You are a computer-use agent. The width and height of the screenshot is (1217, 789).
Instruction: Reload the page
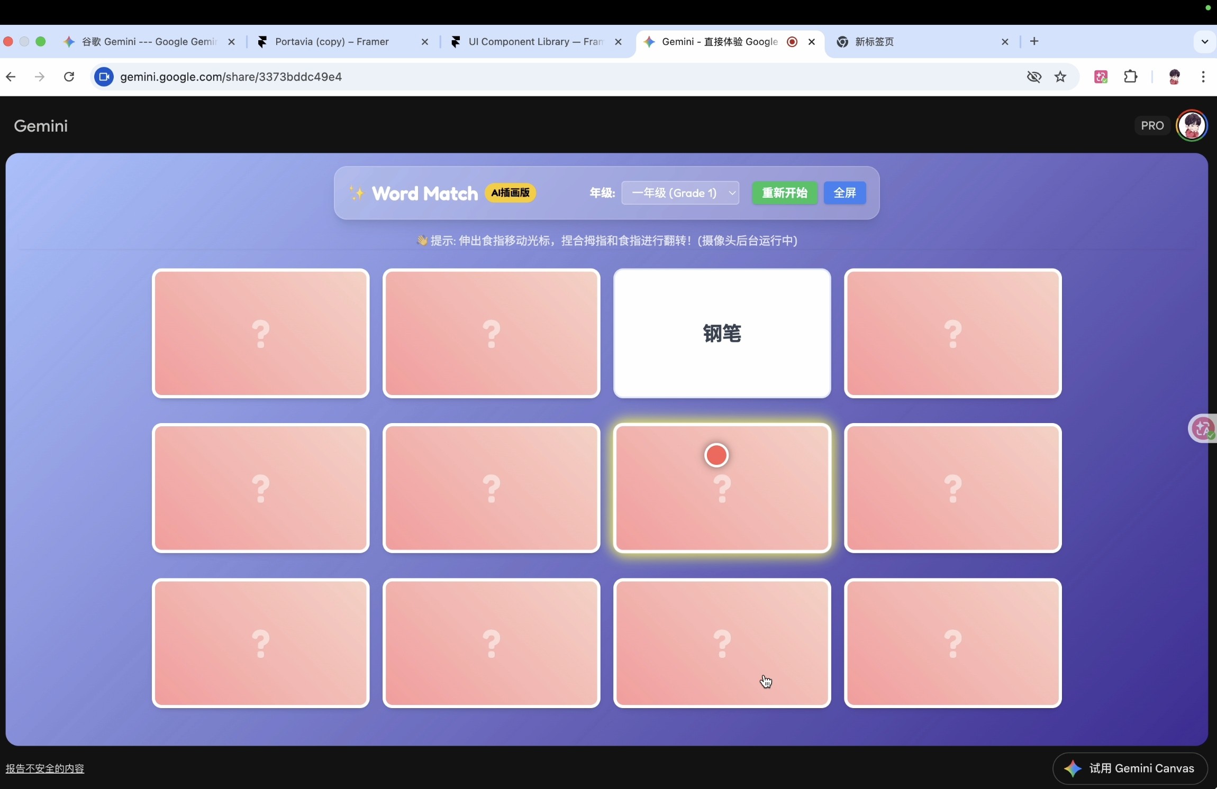pos(69,77)
